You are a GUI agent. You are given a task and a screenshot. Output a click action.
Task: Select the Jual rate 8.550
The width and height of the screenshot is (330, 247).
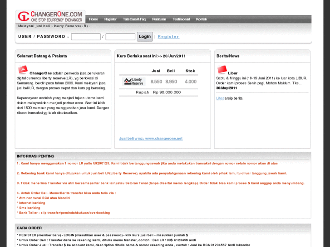(156, 82)
